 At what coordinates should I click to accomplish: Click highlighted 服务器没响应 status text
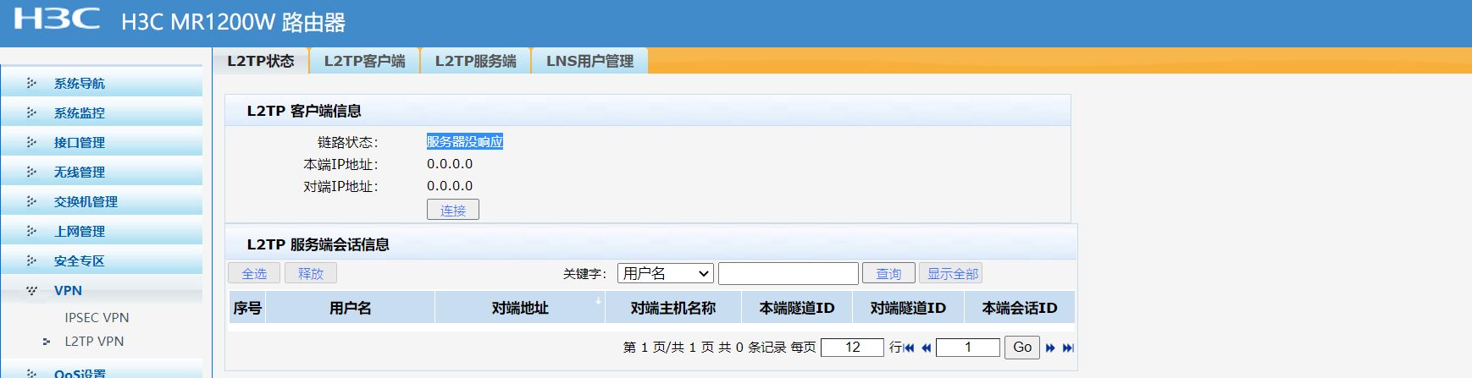[465, 141]
